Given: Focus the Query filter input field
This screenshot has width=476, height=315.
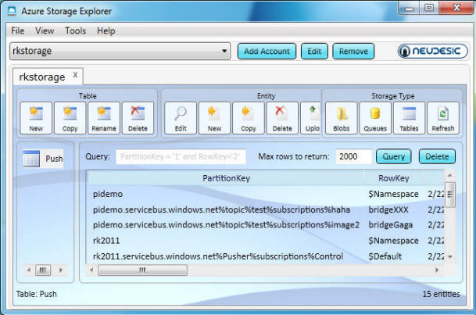Looking at the screenshot, I should pyautogui.click(x=181, y=156).
